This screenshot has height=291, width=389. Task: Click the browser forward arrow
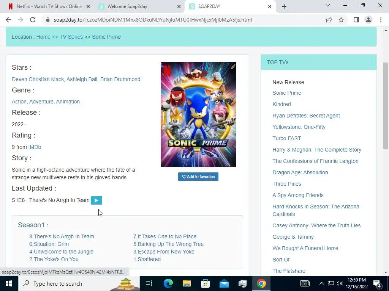(21, 20)
